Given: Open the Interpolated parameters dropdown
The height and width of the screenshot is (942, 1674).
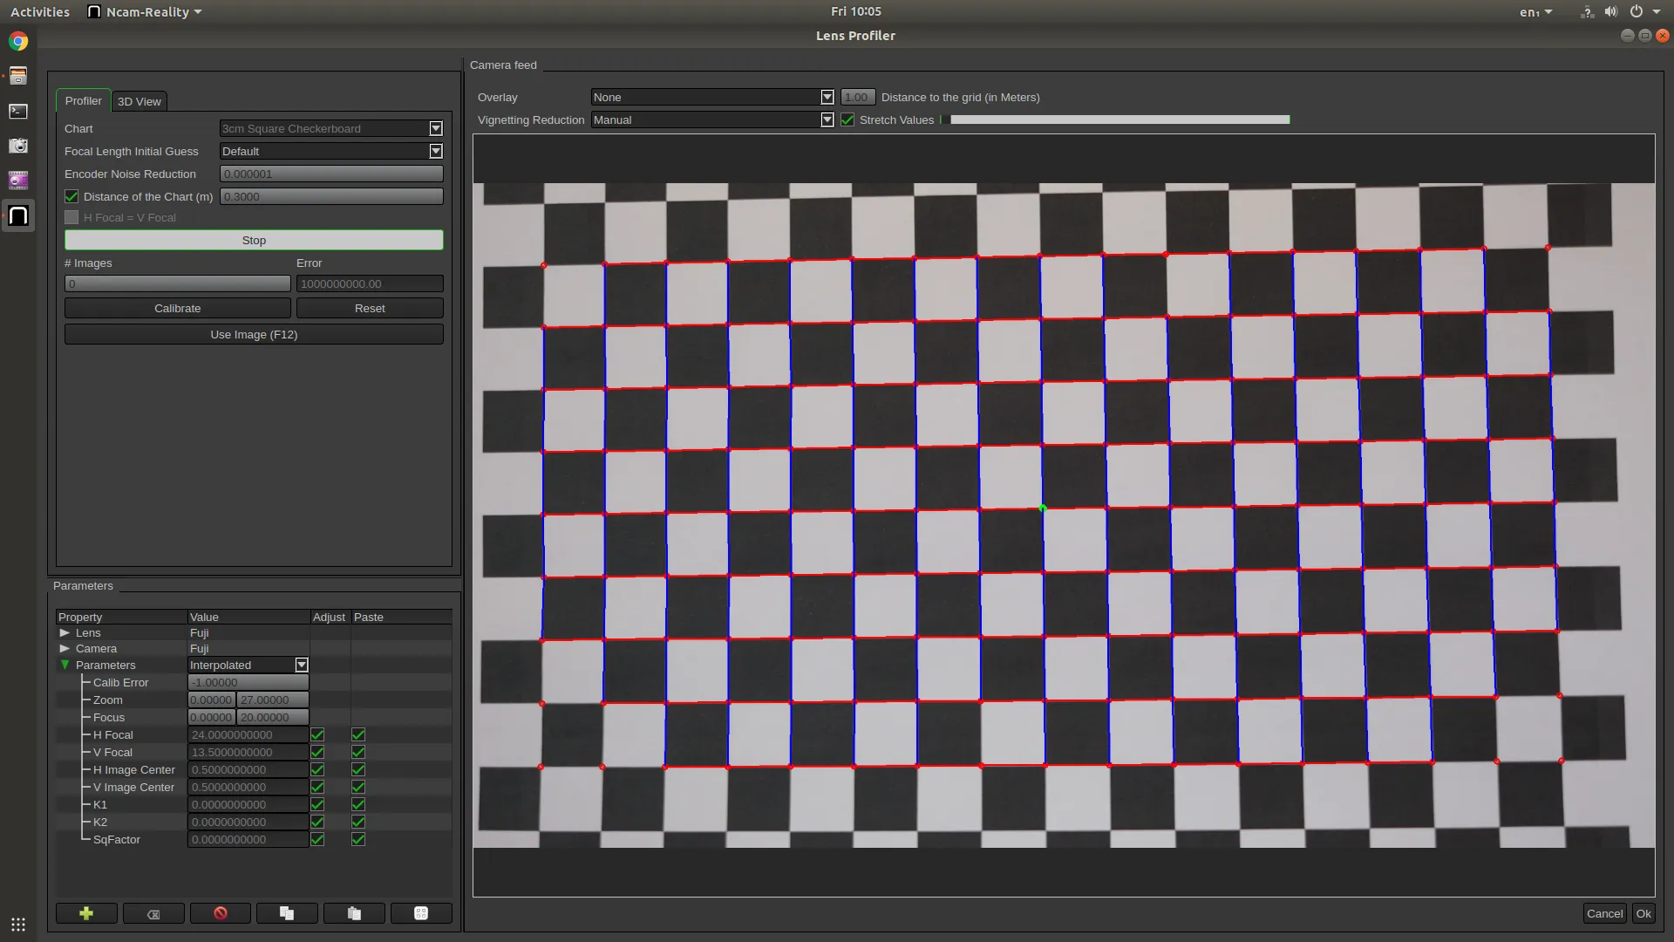Looking at the screenshot, I should [248, 665].
